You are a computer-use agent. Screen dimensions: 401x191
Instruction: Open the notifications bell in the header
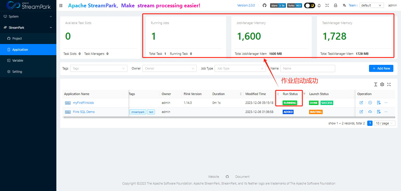(319, 5)
